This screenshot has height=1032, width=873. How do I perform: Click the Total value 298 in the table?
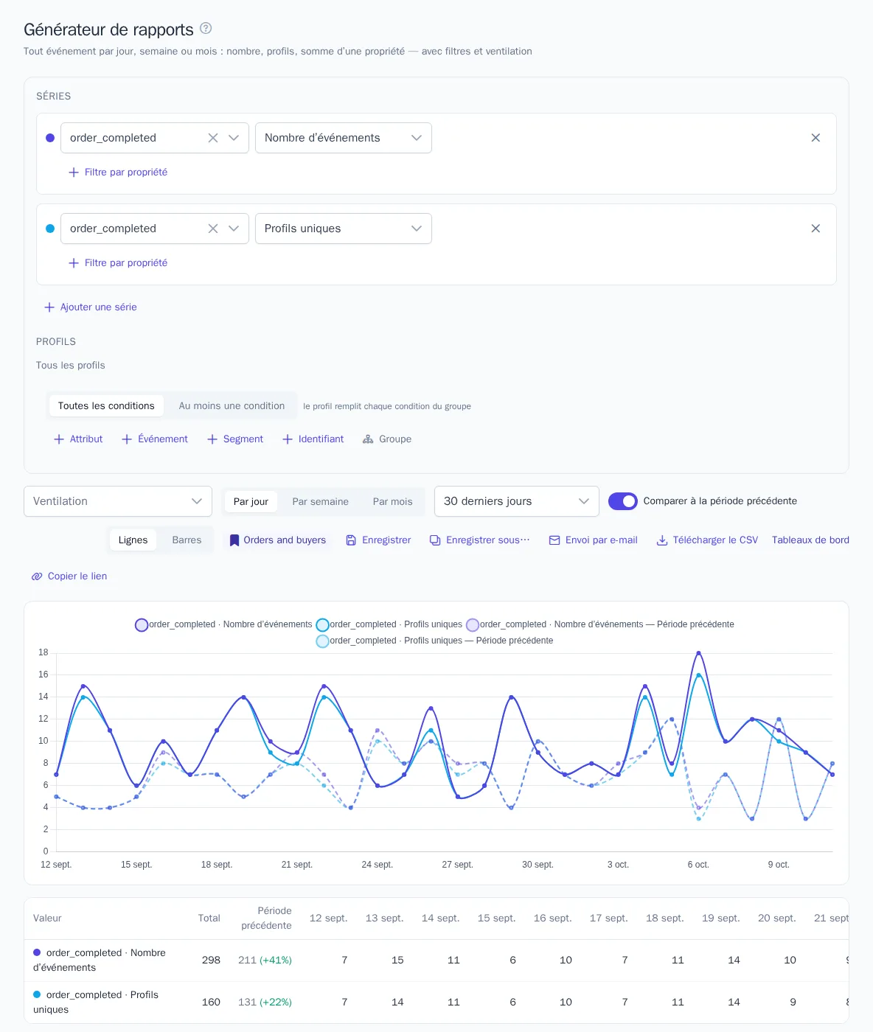[x=211, y=960]
